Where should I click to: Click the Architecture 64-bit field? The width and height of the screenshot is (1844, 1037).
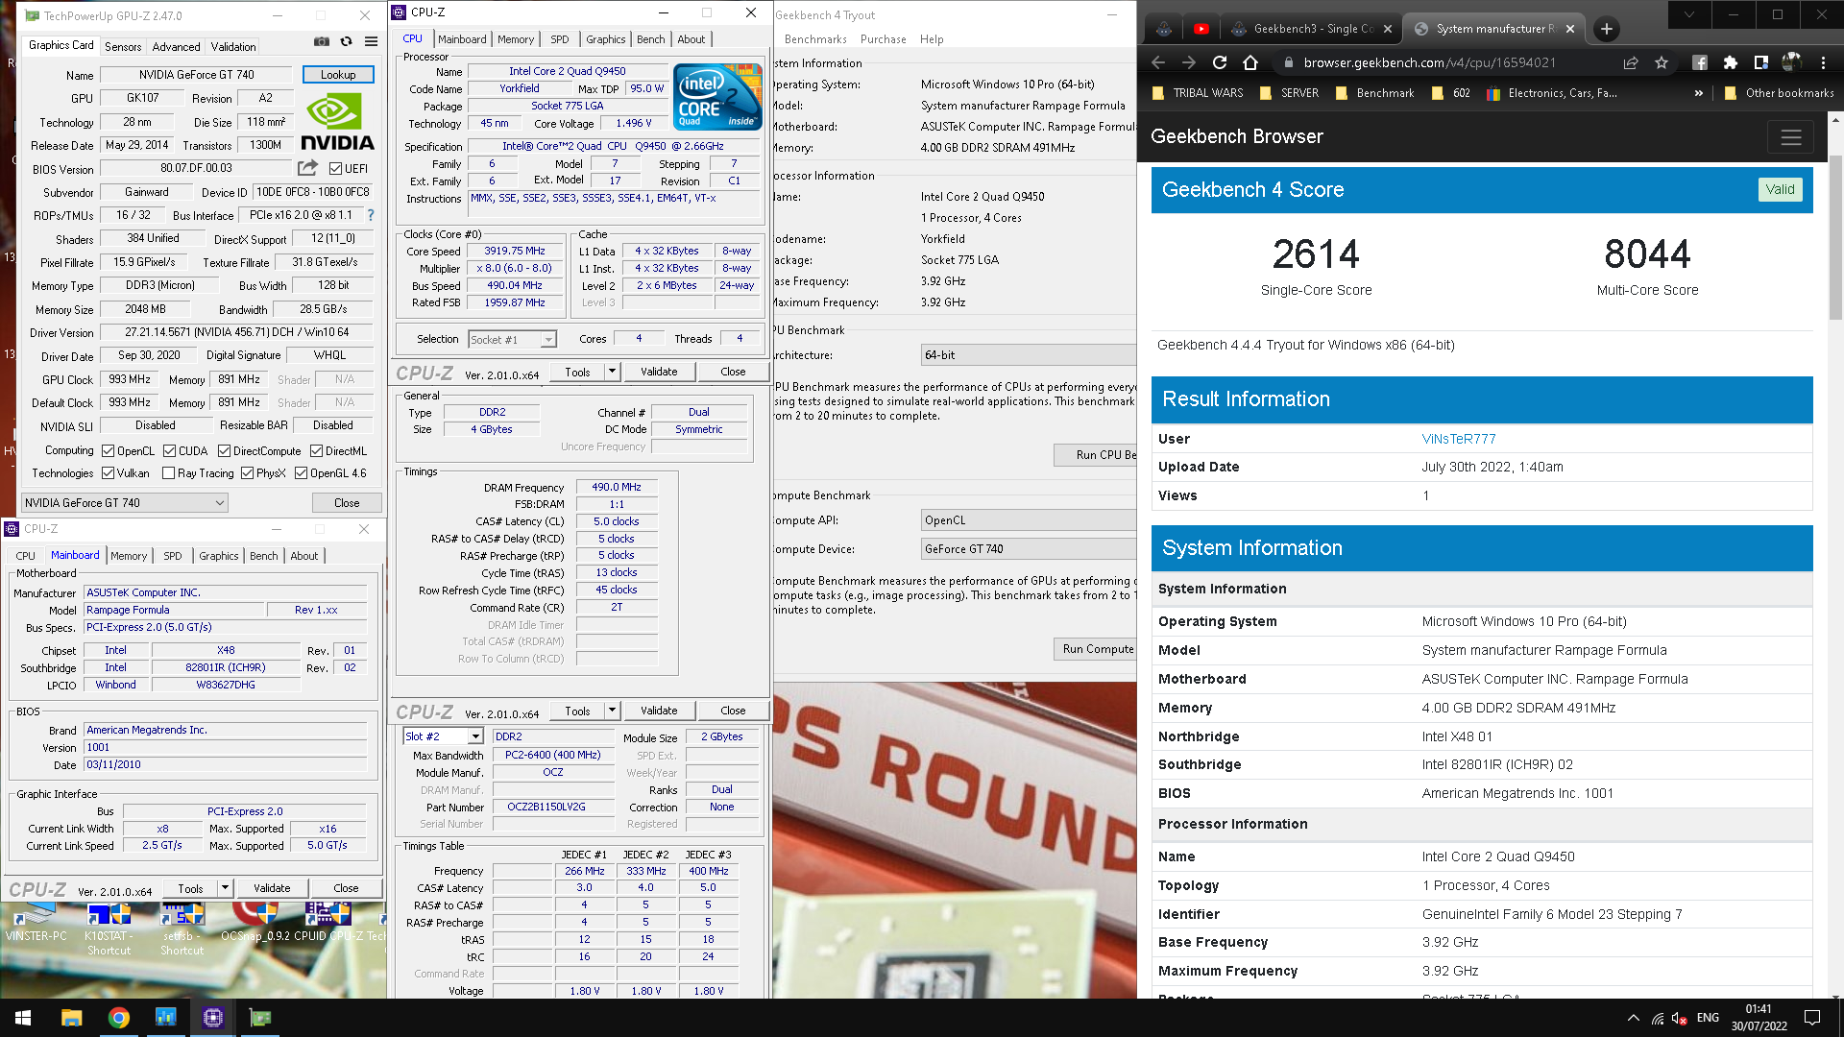[x=1029, y=355]
